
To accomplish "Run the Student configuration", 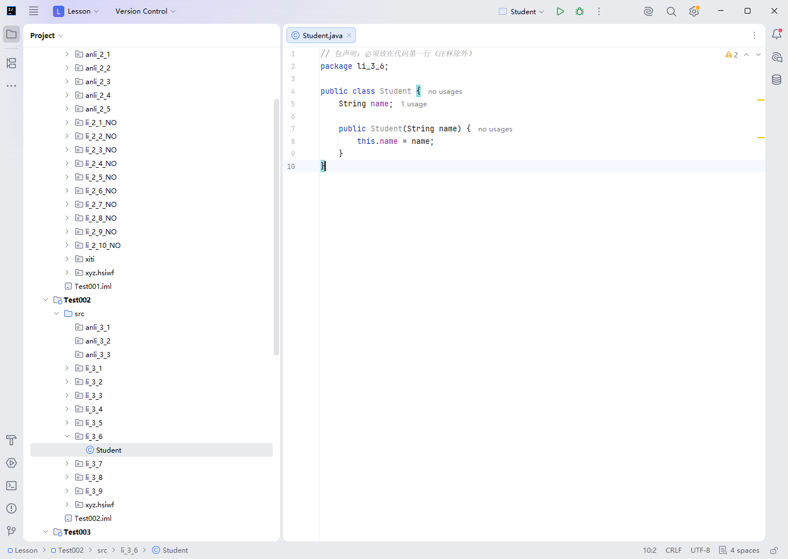I will tap(560, 11).
